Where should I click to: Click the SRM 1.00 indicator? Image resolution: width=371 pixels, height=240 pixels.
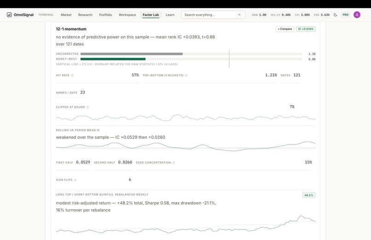pos(259,15)
